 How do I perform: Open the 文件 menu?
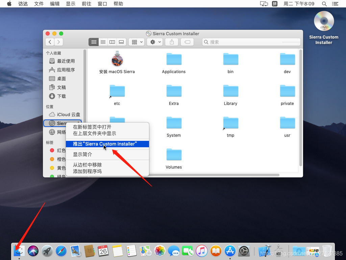[x=39, y=4]
